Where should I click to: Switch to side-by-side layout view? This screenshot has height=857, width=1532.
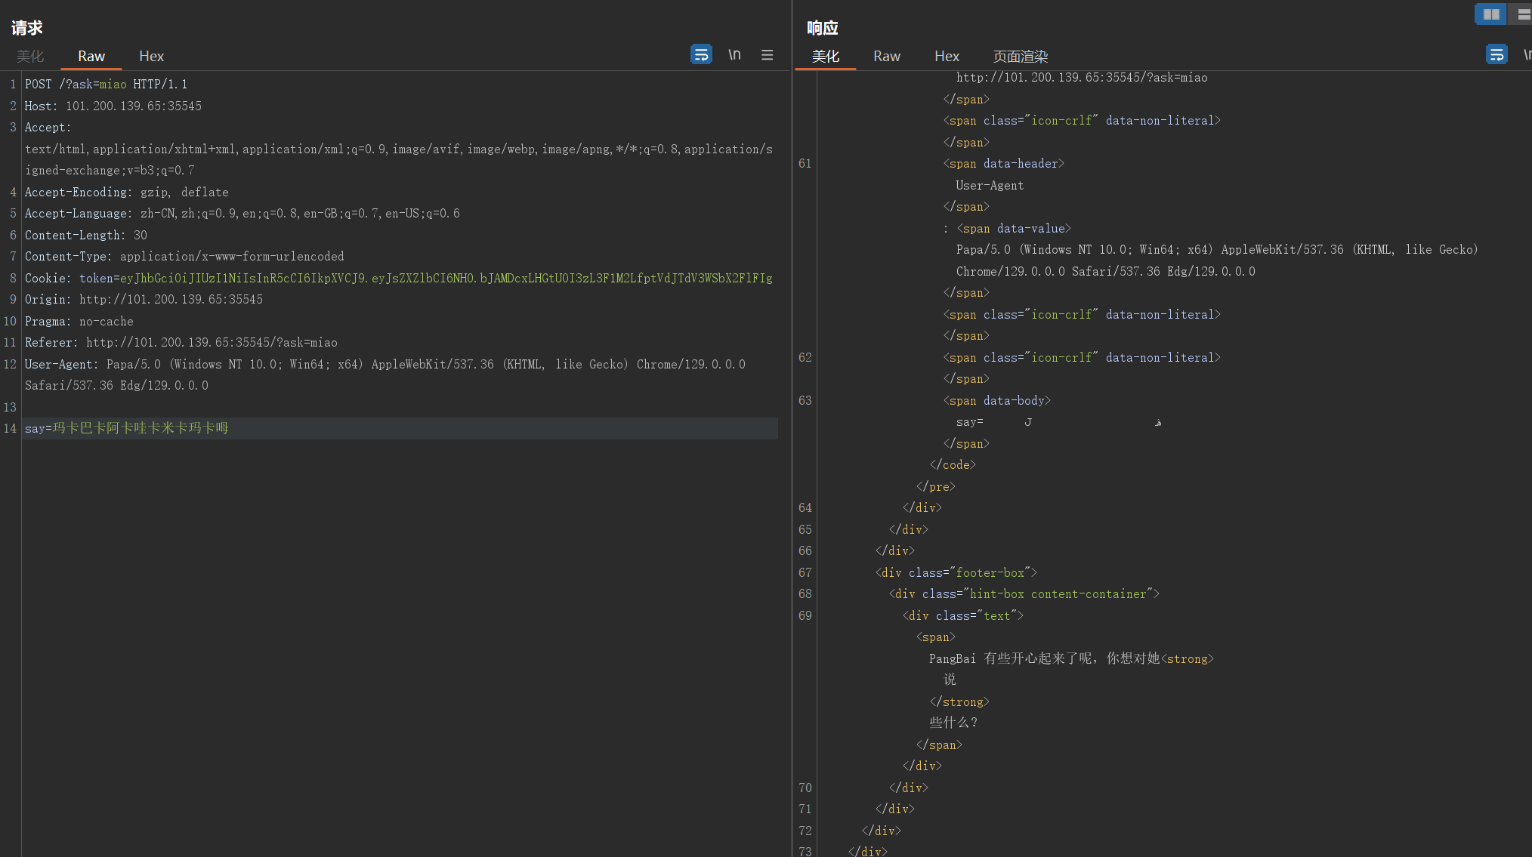pyautogui.click(x=1490, y=14)
